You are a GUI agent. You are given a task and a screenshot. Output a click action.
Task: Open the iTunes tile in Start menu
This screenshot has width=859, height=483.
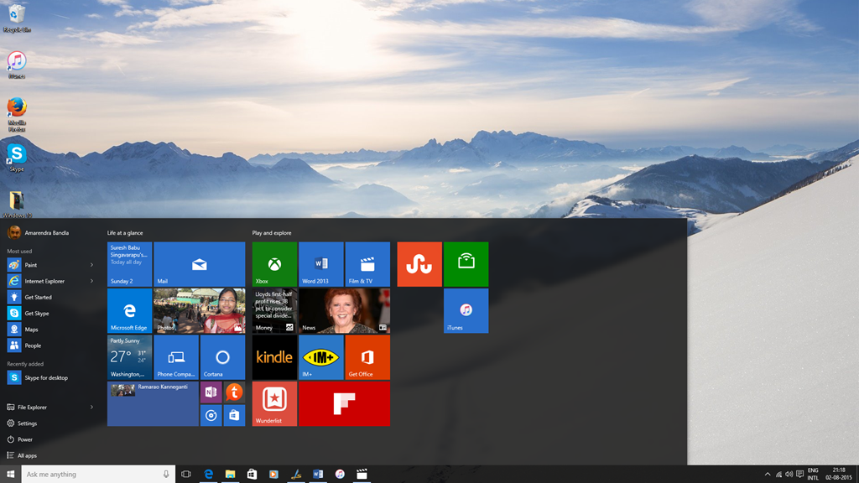click(466, 310)
